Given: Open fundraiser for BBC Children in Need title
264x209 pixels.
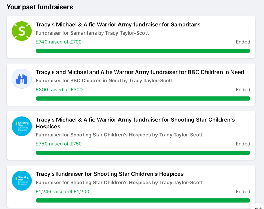Looking at the screenshot, I should click(x=140, y=72).
